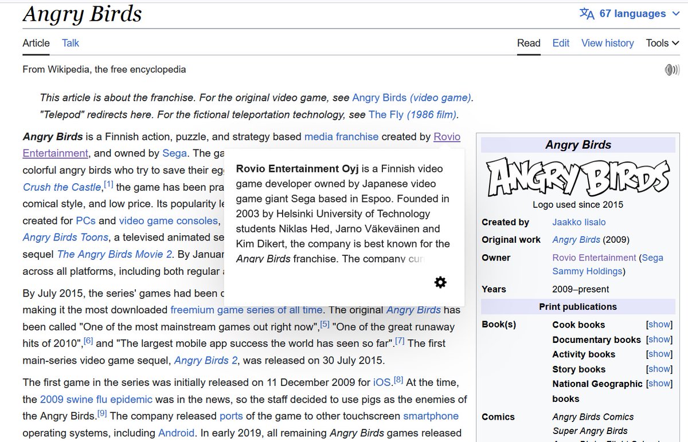Open the hover preview settings gear
688x442 pixels.
tap(440, 282)
